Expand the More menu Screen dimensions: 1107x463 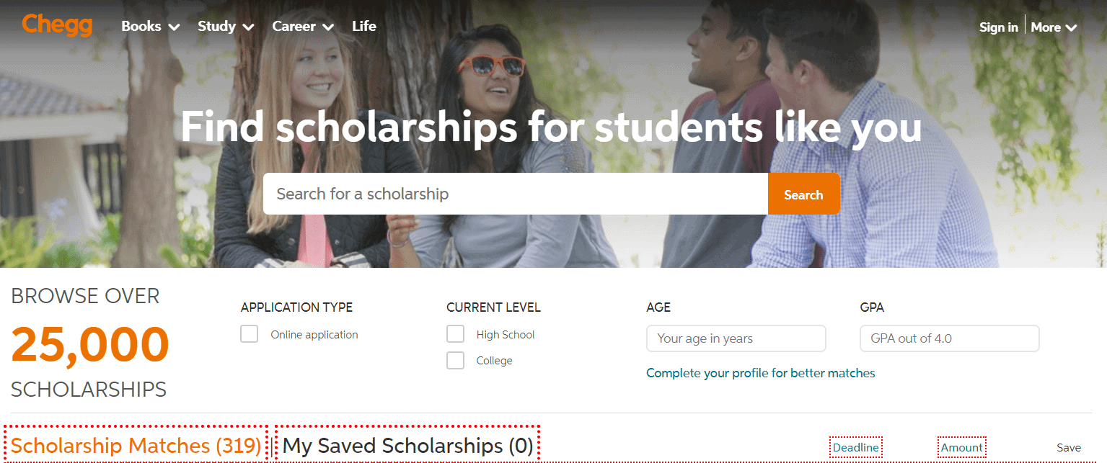(1052, 27)
